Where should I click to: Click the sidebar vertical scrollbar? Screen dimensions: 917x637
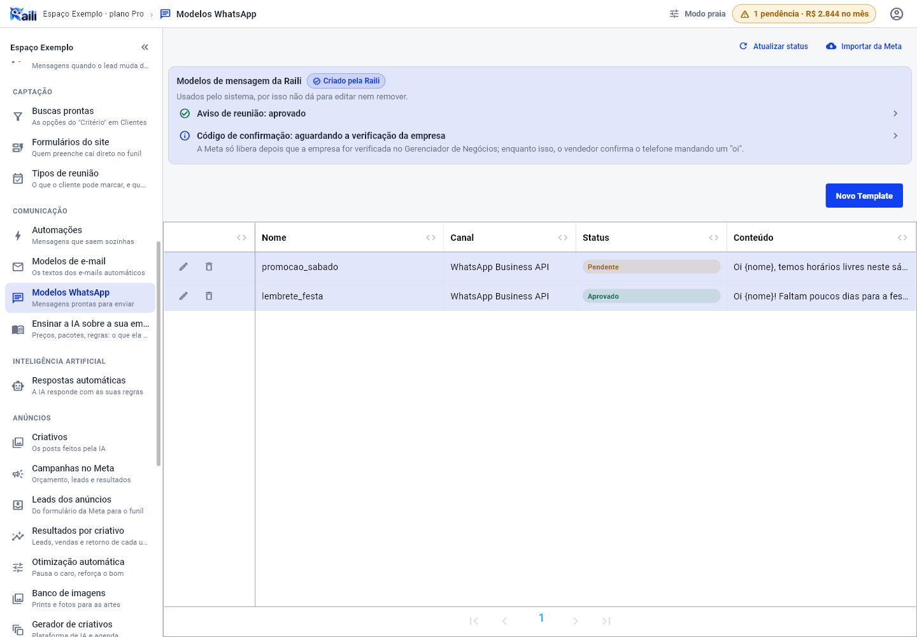click(x=159, y=354)
